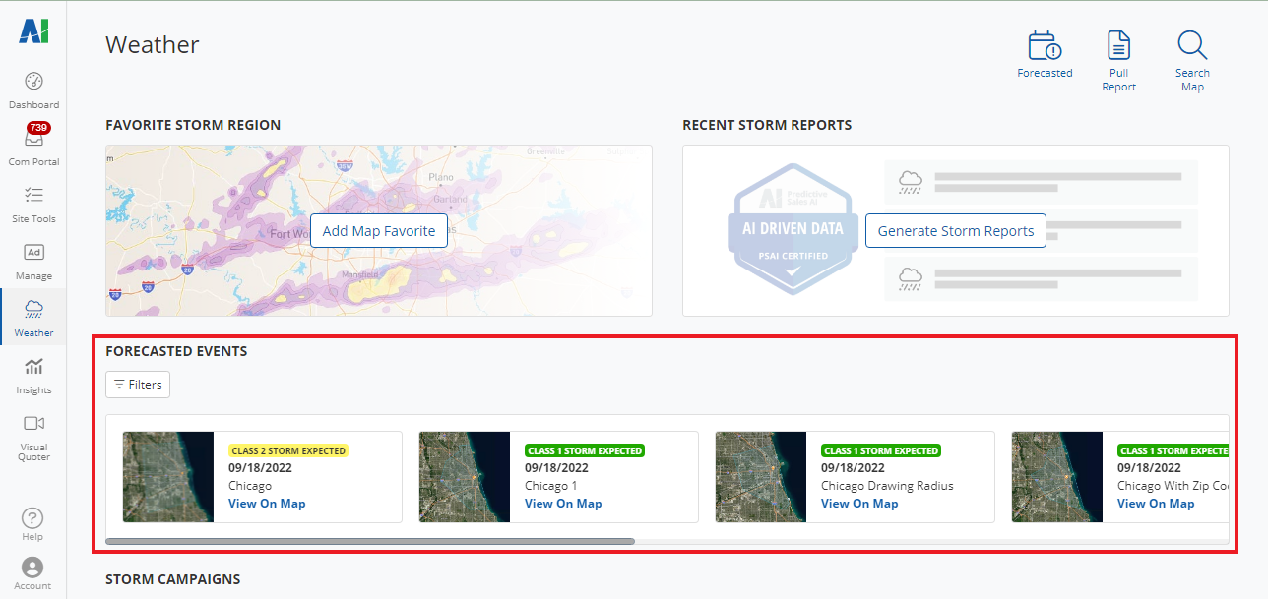This screenshot has width=1268, height=599.
Task: Click the Chicago Class 2 storm thumbnail
Action: pos(168,477)
